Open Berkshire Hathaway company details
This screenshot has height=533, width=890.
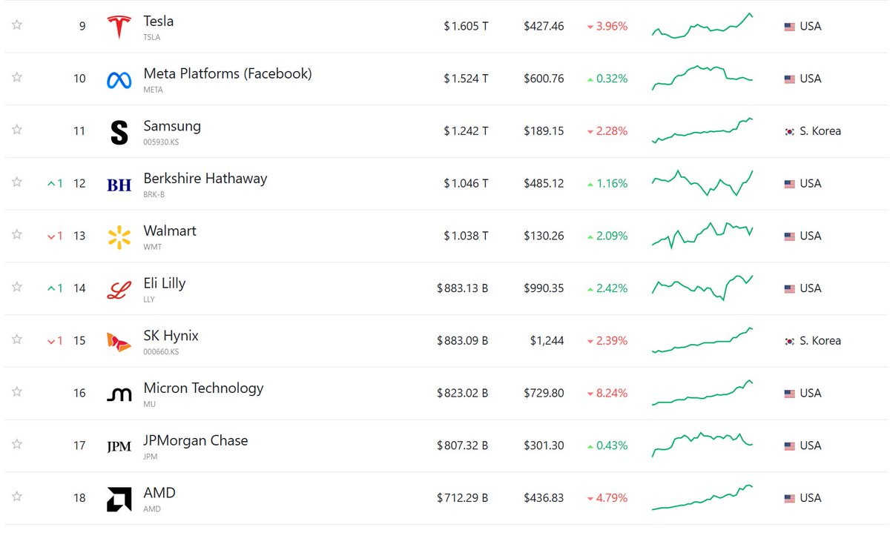coord(205,178)
